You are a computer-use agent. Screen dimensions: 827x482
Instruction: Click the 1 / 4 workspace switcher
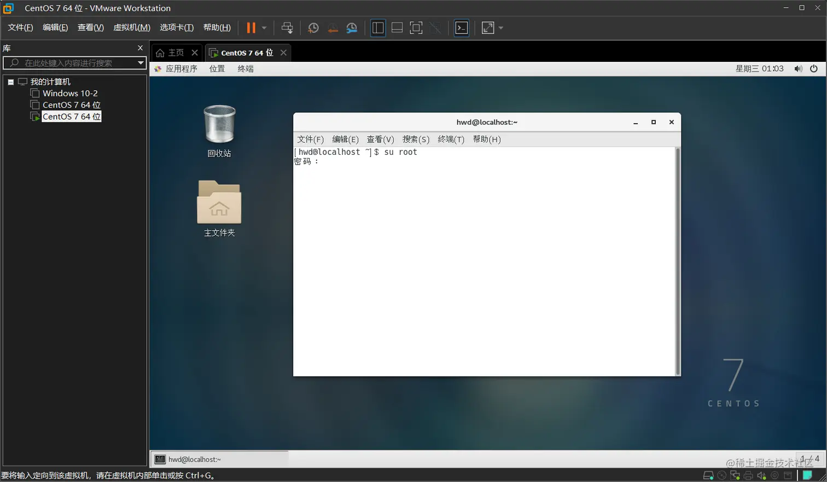tap(809, 459)
